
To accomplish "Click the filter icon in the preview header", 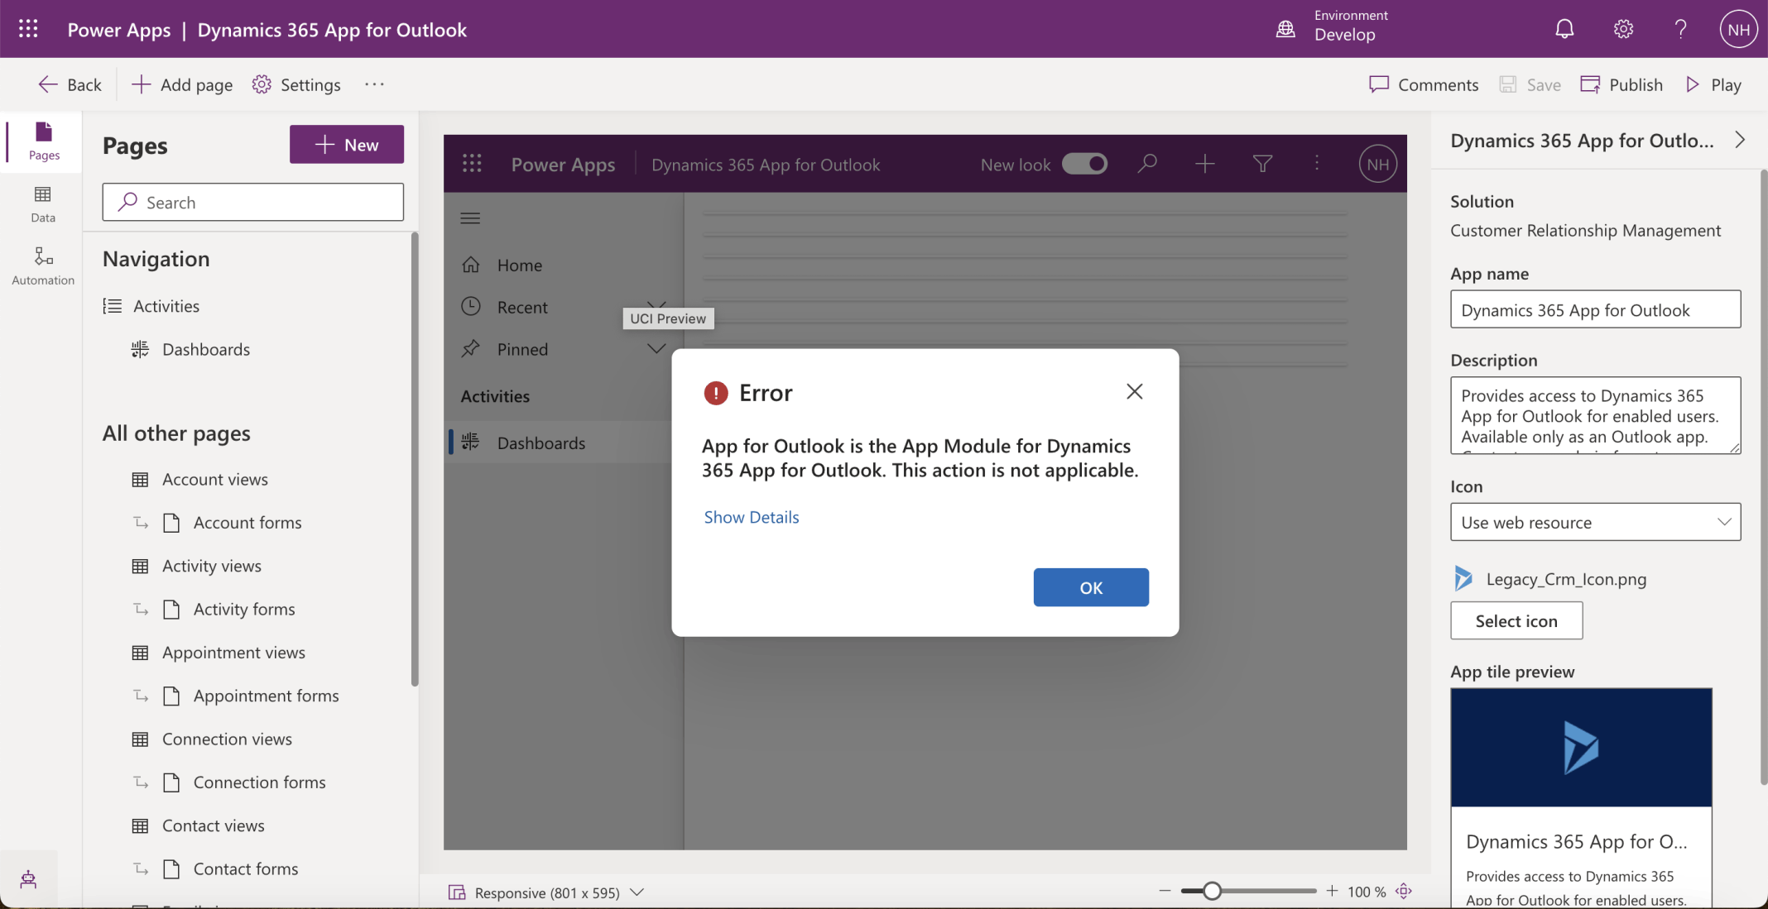I will [1262, 164].
